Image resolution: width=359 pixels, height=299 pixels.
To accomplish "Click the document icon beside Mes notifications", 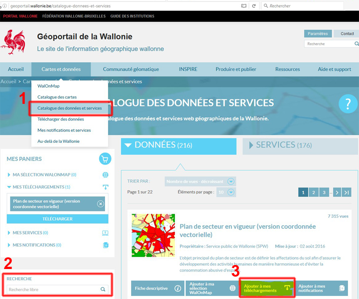I will pyautogui.click(x=105, y=245).
